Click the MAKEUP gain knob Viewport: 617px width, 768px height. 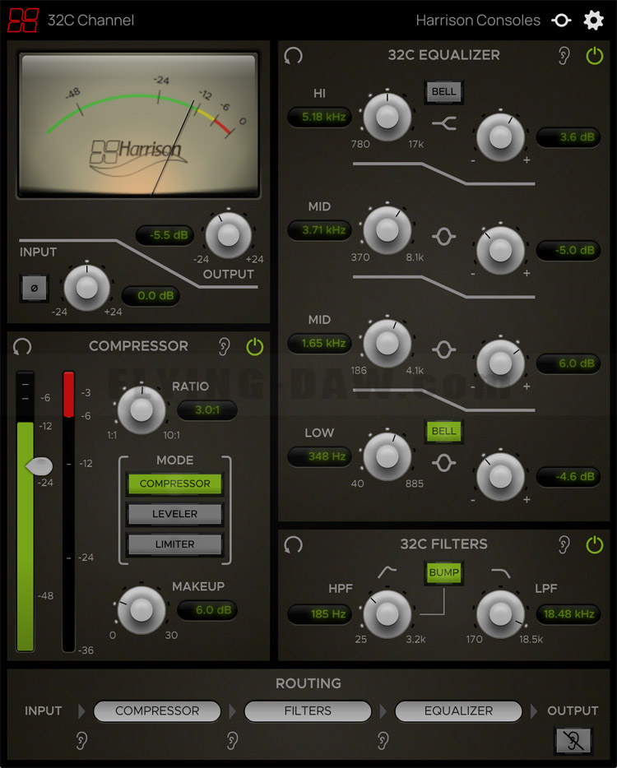click(x=141, y=610)
